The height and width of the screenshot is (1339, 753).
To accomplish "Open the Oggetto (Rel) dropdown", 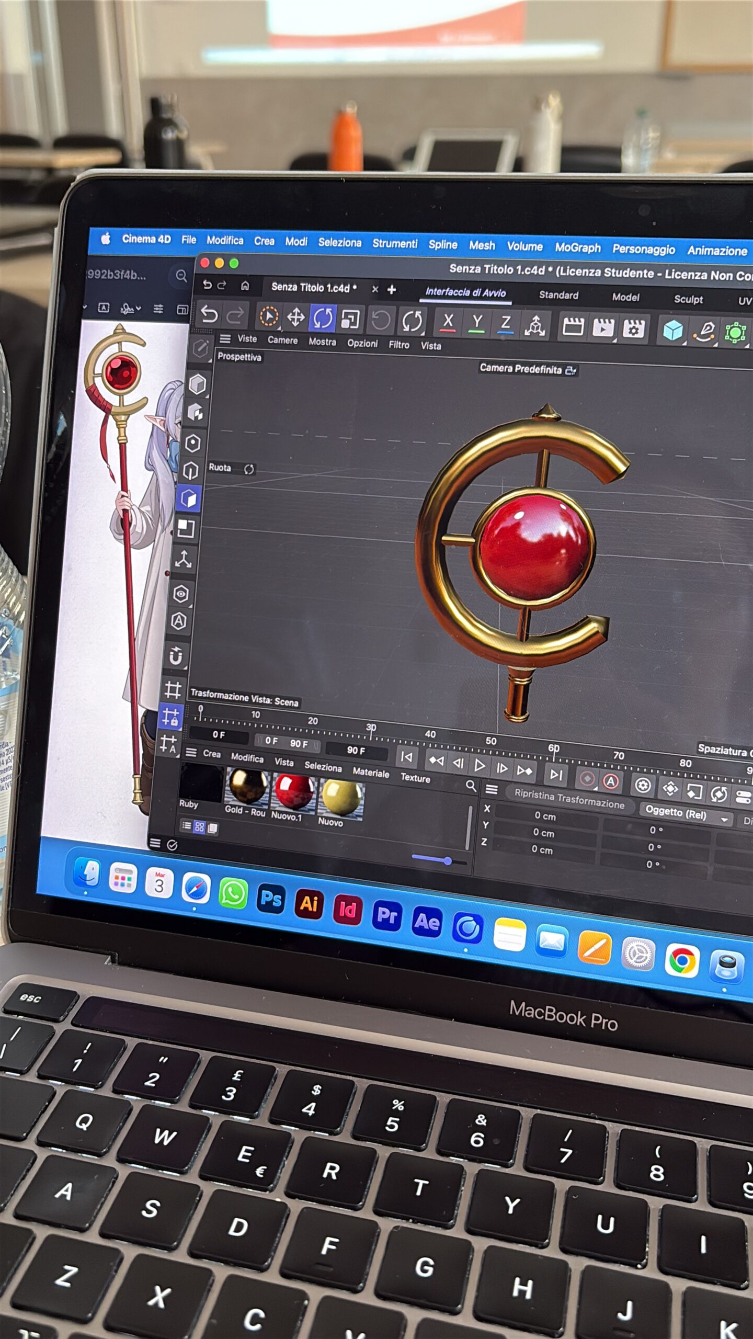I will click(x=685, y=814).
